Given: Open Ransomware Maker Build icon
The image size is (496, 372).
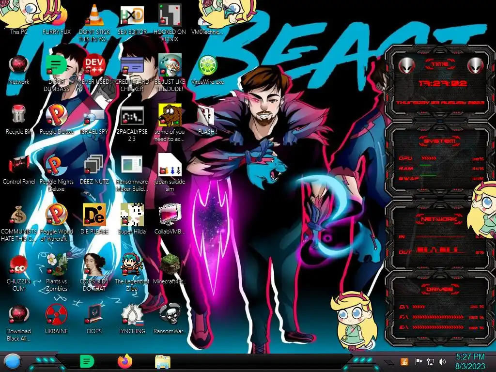Looking at the screenshot, I should tap(132, 173).
